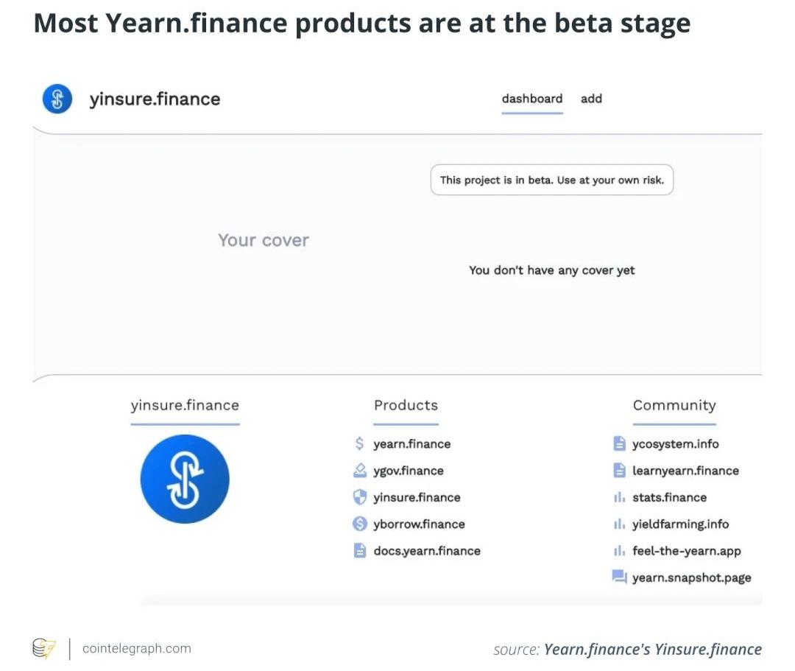Click the document icon beside docs.yearn.finance
The image size is (795, 671).
(359, 551)
